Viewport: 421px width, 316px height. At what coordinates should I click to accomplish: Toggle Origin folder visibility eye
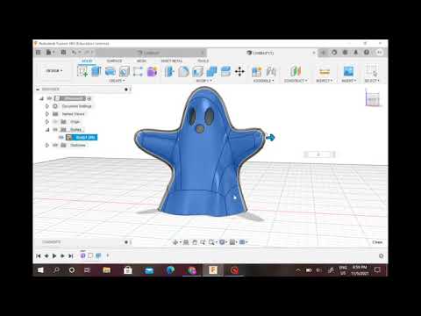(55, 121)
